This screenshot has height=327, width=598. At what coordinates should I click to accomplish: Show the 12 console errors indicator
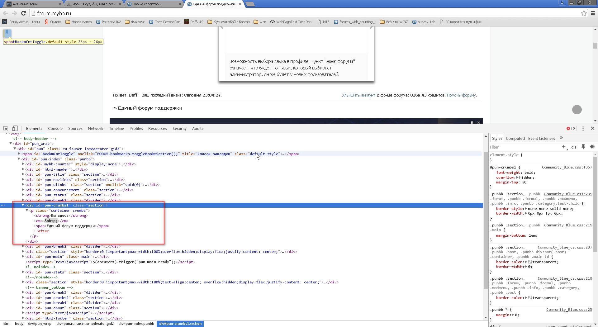pos(571,128)
